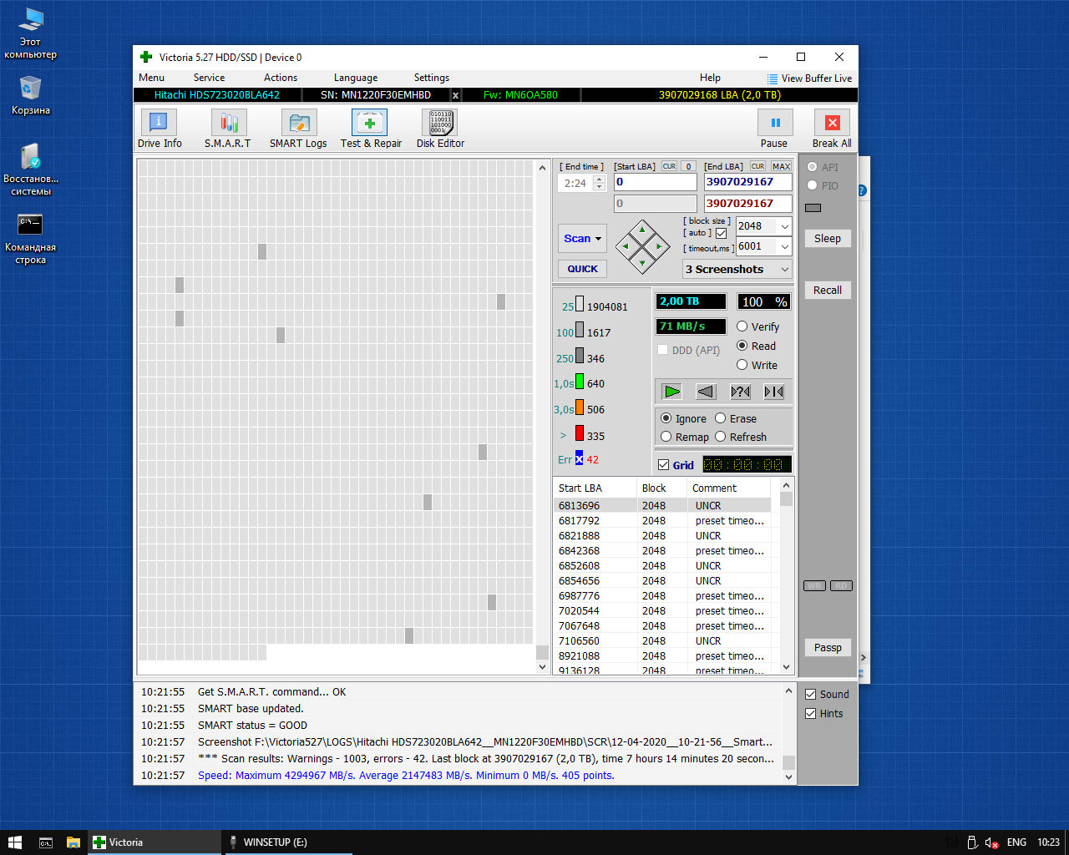Click the taskbar volume muted icon
Viewport: 1069px width, 855px height.
tap(992, 842)
